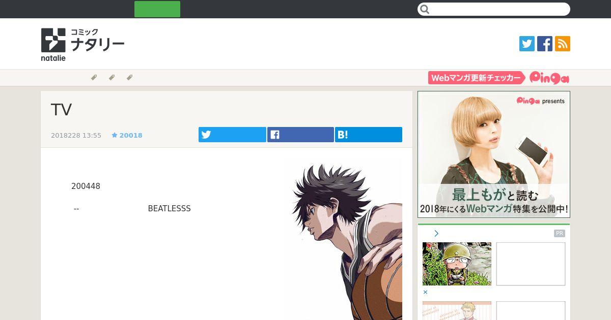Click the green button in top bar
Screen dimensions: 611x320
(157, 9)
